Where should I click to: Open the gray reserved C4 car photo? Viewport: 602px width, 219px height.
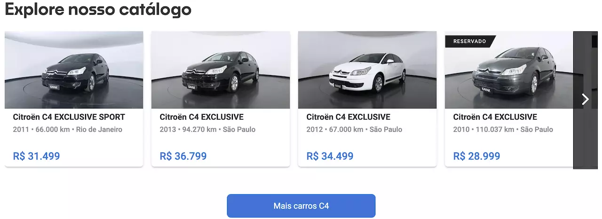point(509,75)
